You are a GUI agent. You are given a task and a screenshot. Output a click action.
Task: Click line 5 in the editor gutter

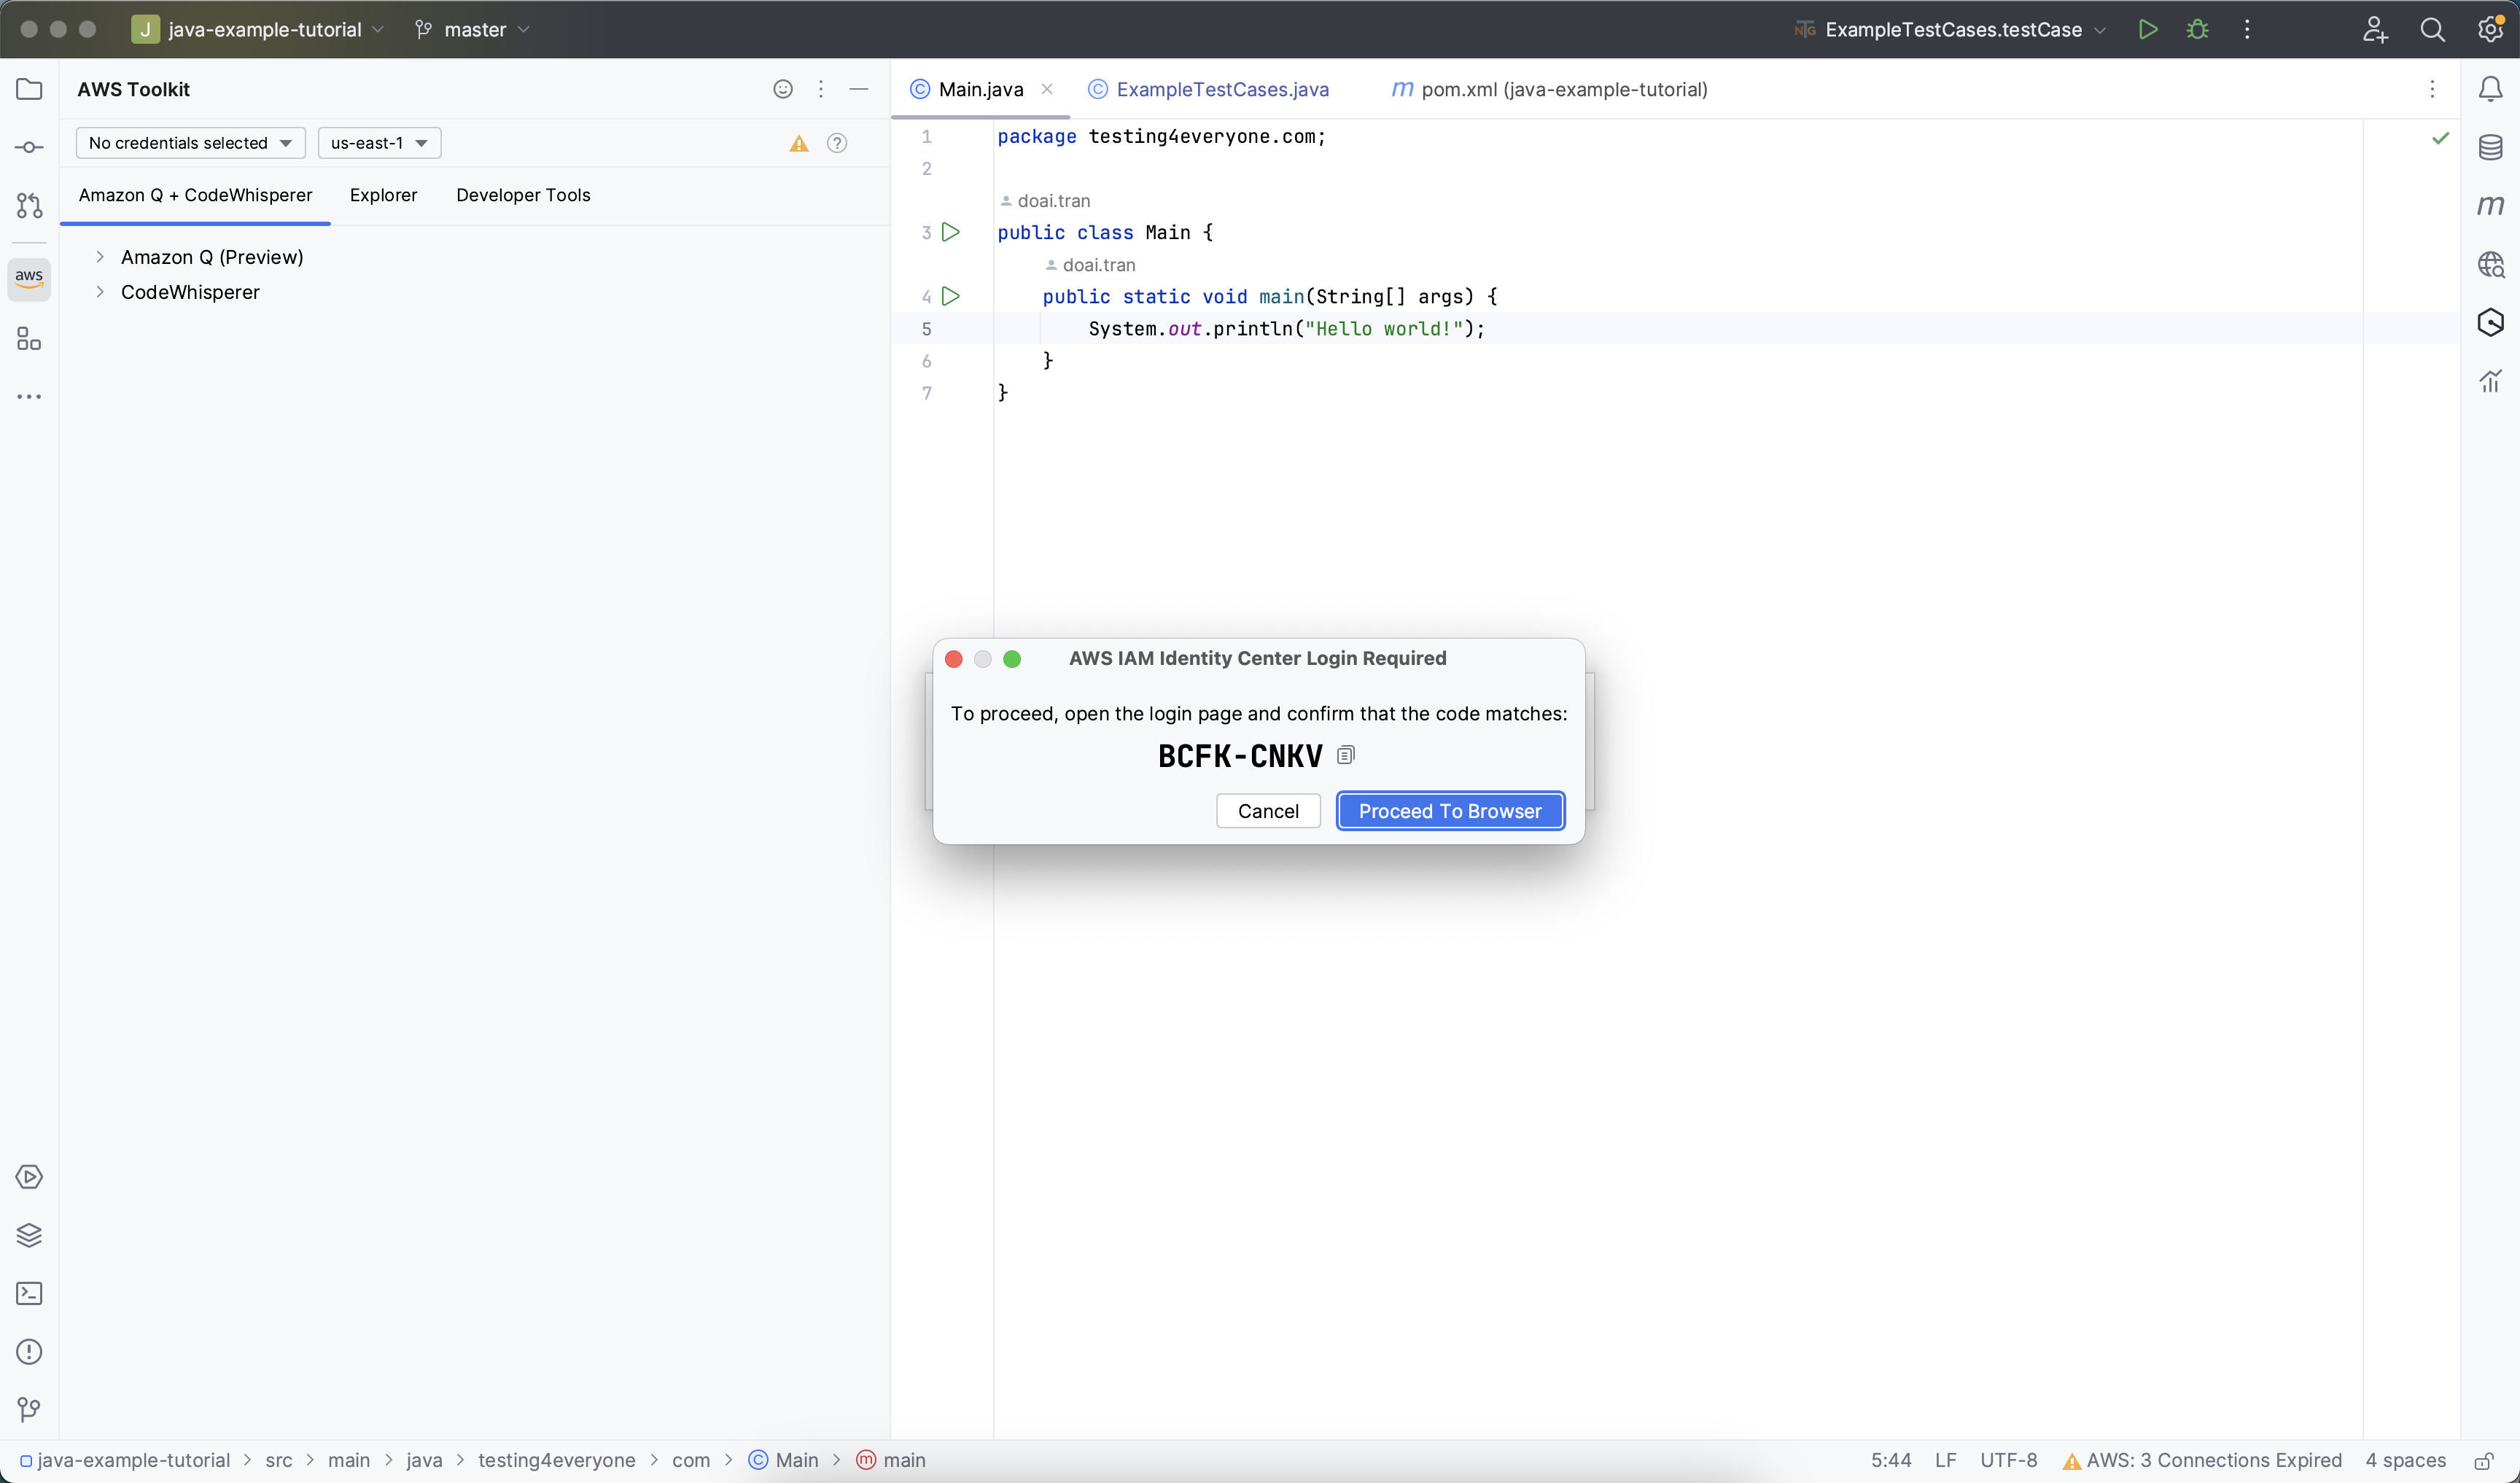(x=926, y=329)
